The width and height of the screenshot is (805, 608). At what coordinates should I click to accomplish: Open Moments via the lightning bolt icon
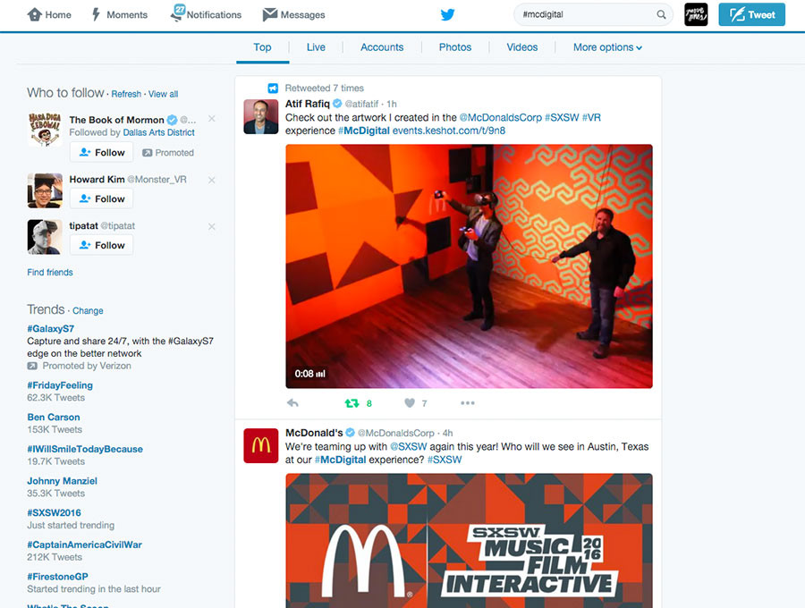tap(96, 14)
